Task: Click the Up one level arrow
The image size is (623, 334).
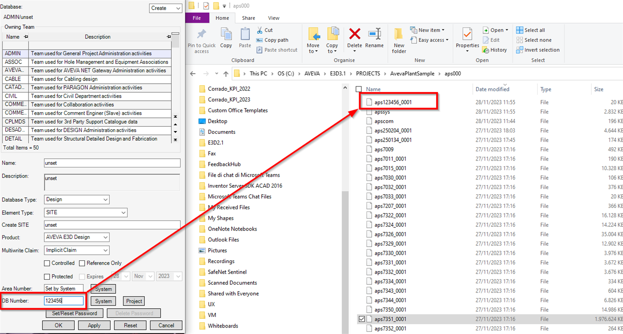Action: [226, 74]
